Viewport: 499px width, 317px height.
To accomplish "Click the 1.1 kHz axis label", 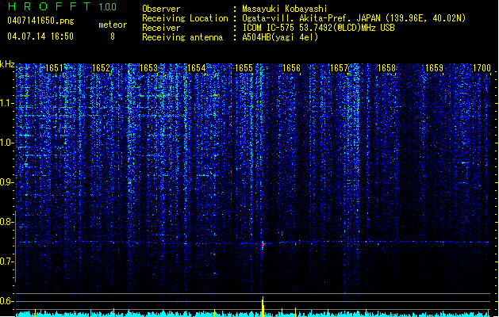I will 7,103.
